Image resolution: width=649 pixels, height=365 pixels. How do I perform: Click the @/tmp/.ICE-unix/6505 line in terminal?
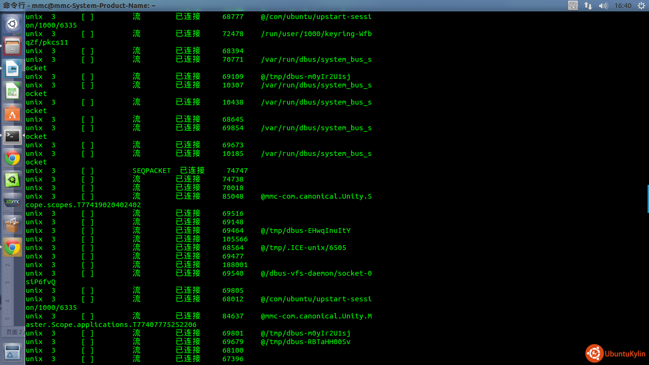303,248
